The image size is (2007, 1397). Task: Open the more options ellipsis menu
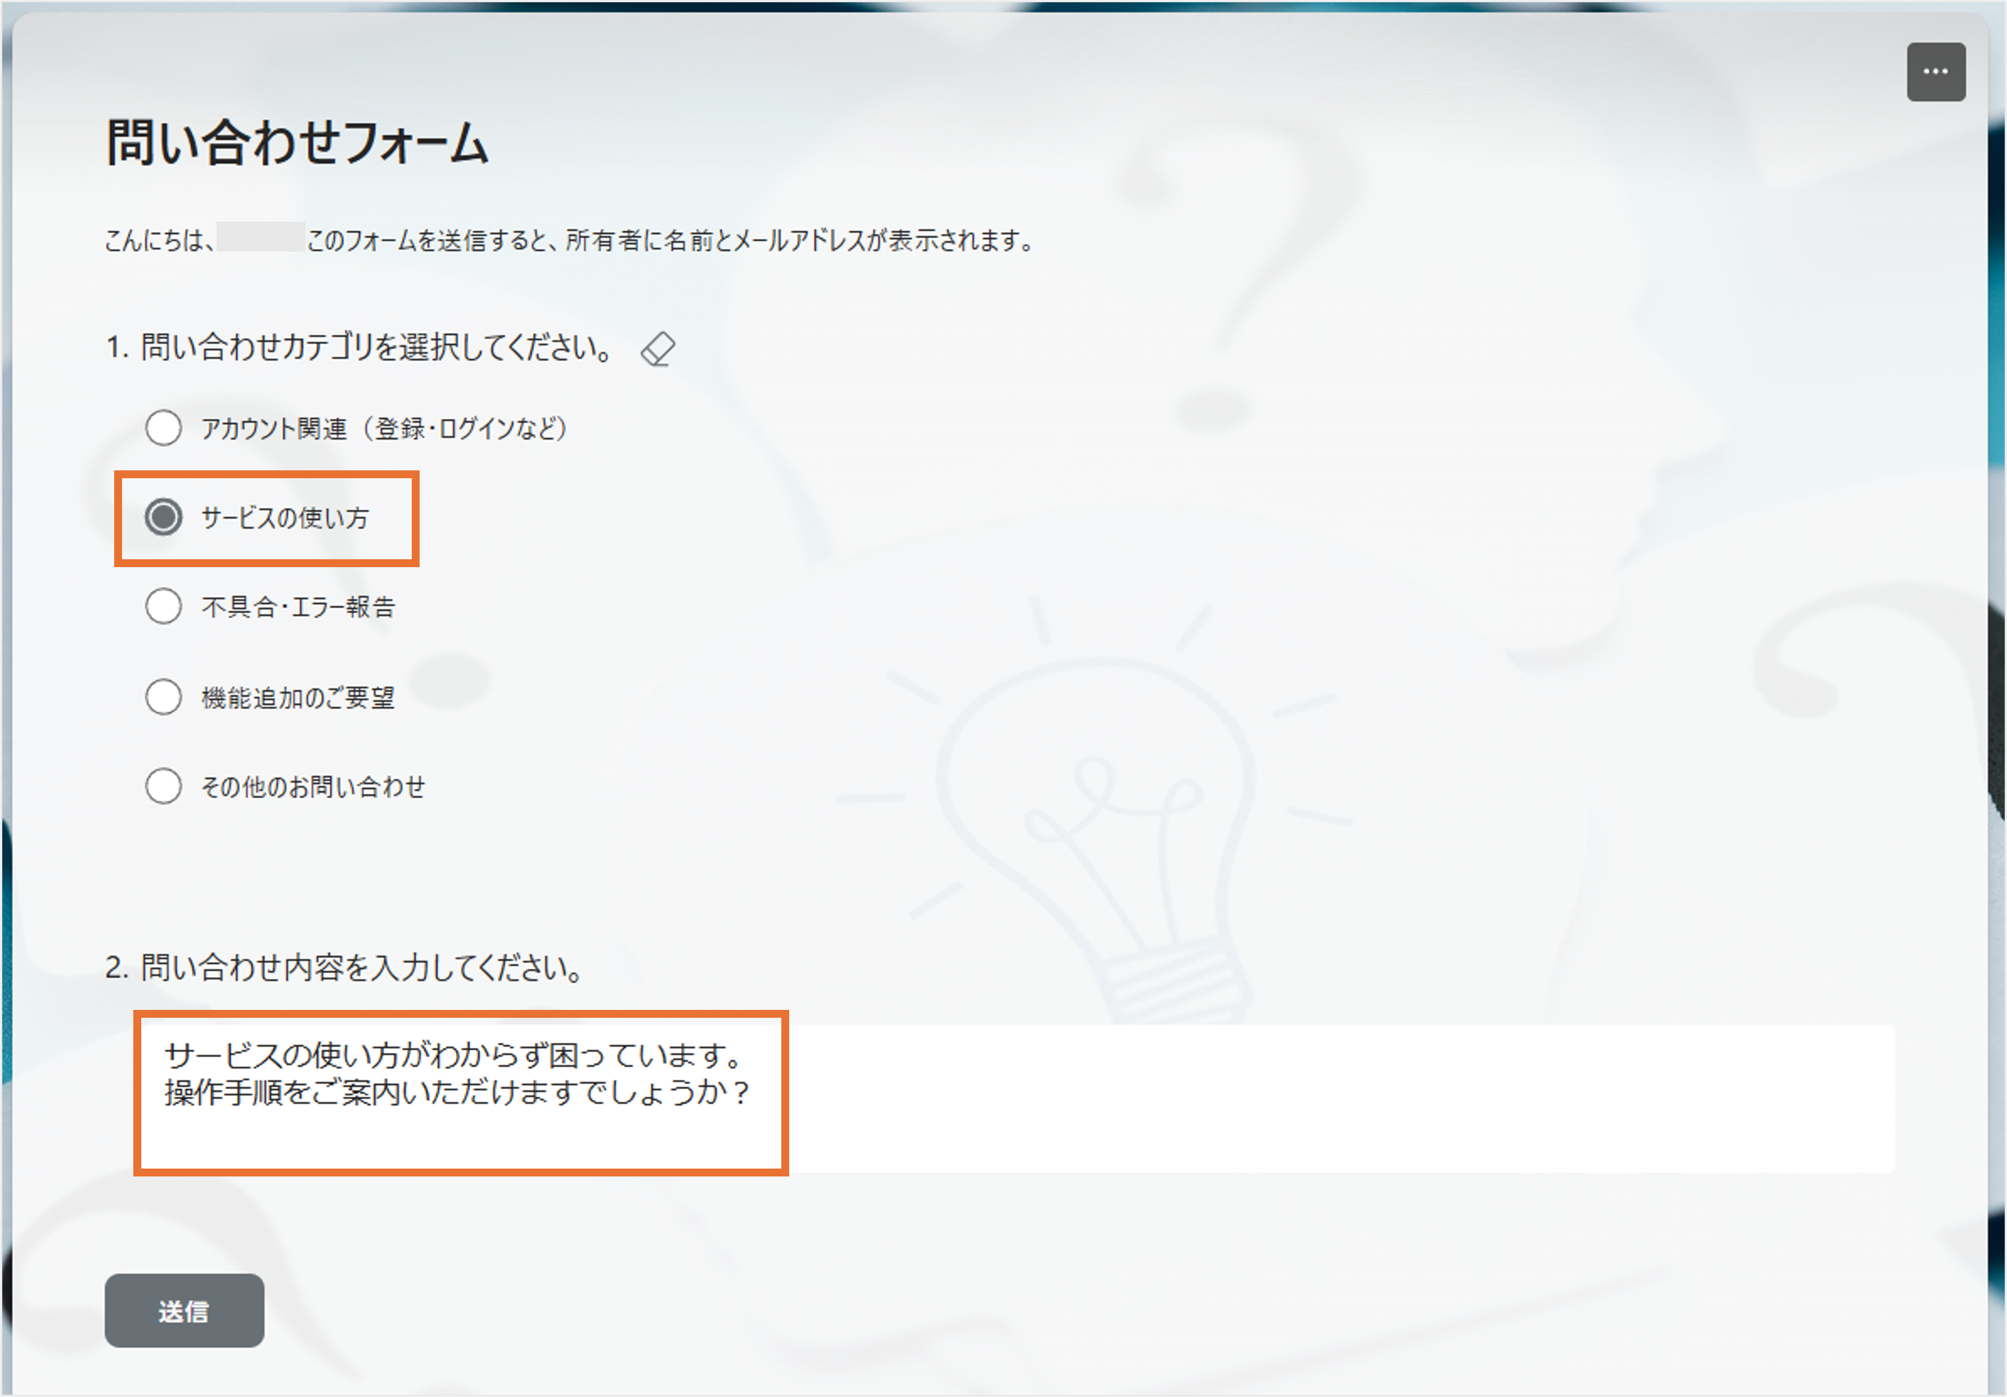(x=1936, y=71)
